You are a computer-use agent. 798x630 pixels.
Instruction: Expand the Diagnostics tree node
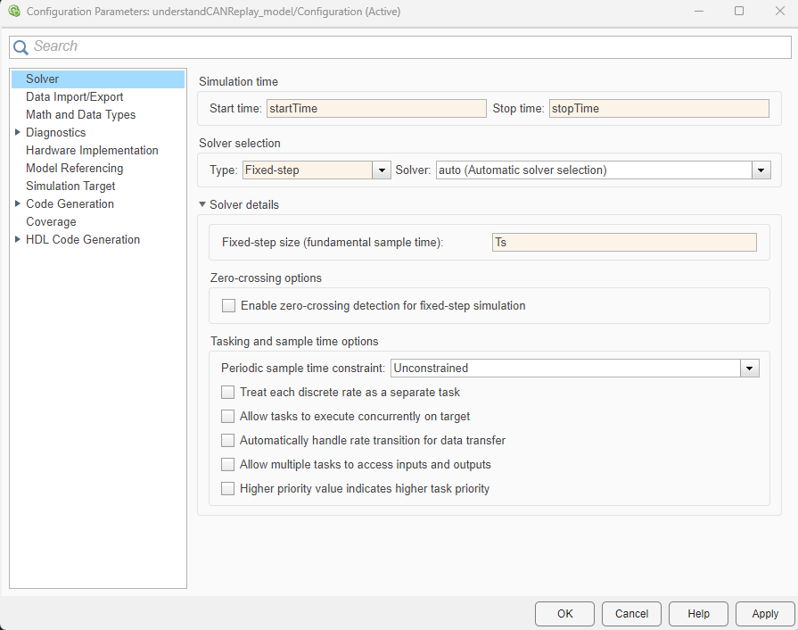[x=18, y=133]
